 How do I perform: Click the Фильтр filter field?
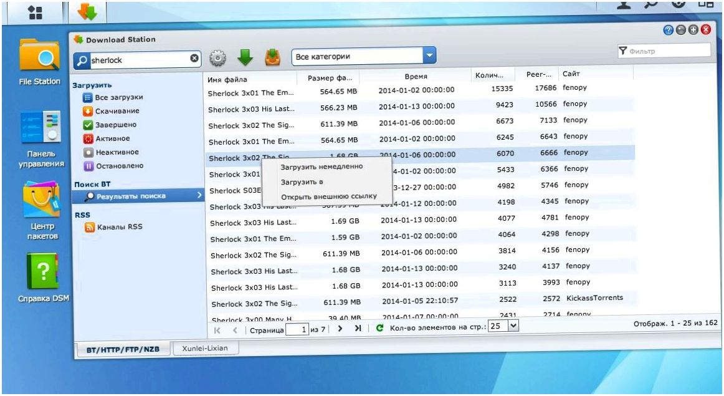[x=664, y=51]
